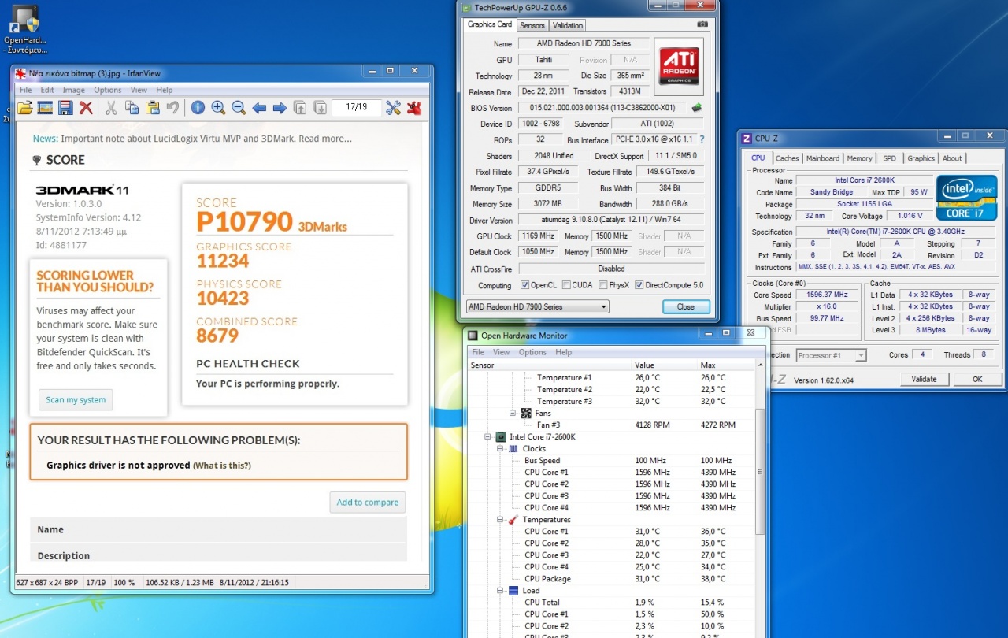The height and width of the screenshot is (638, 1008).
Task: Click the GPU-Z screenshot camera icon
Action: point(702,24)
